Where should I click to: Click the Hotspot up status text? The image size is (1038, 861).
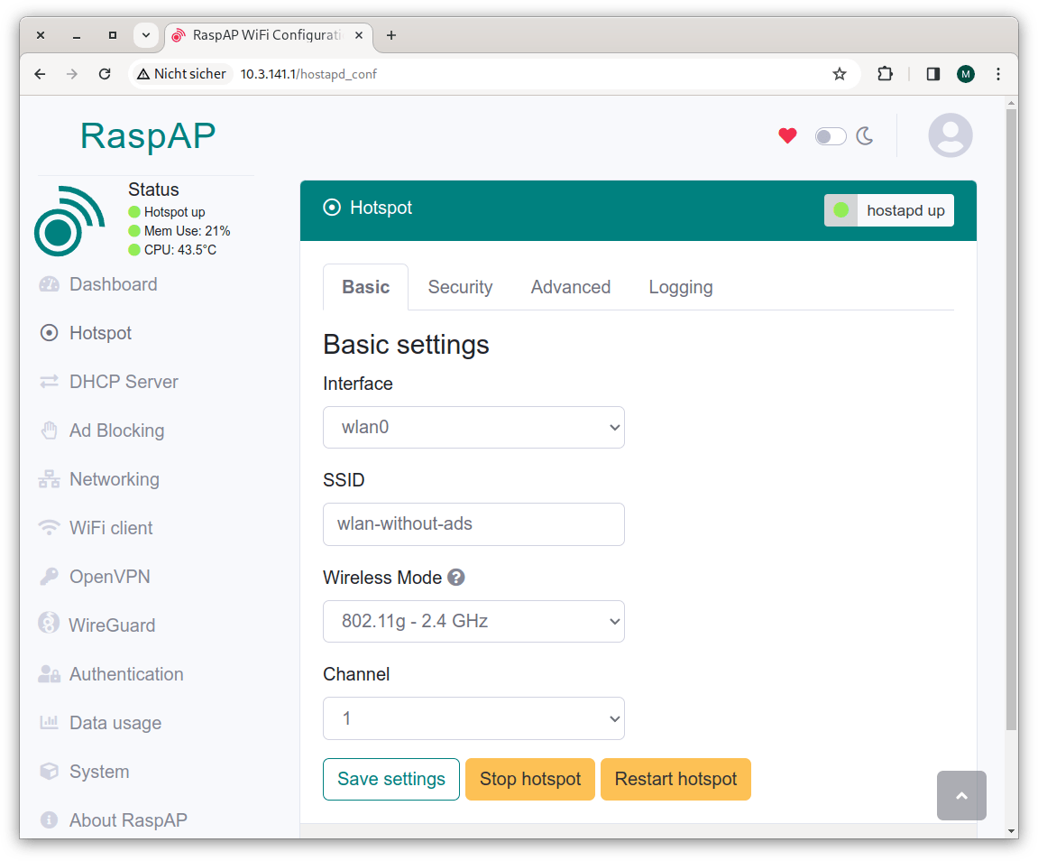point(174,213)
